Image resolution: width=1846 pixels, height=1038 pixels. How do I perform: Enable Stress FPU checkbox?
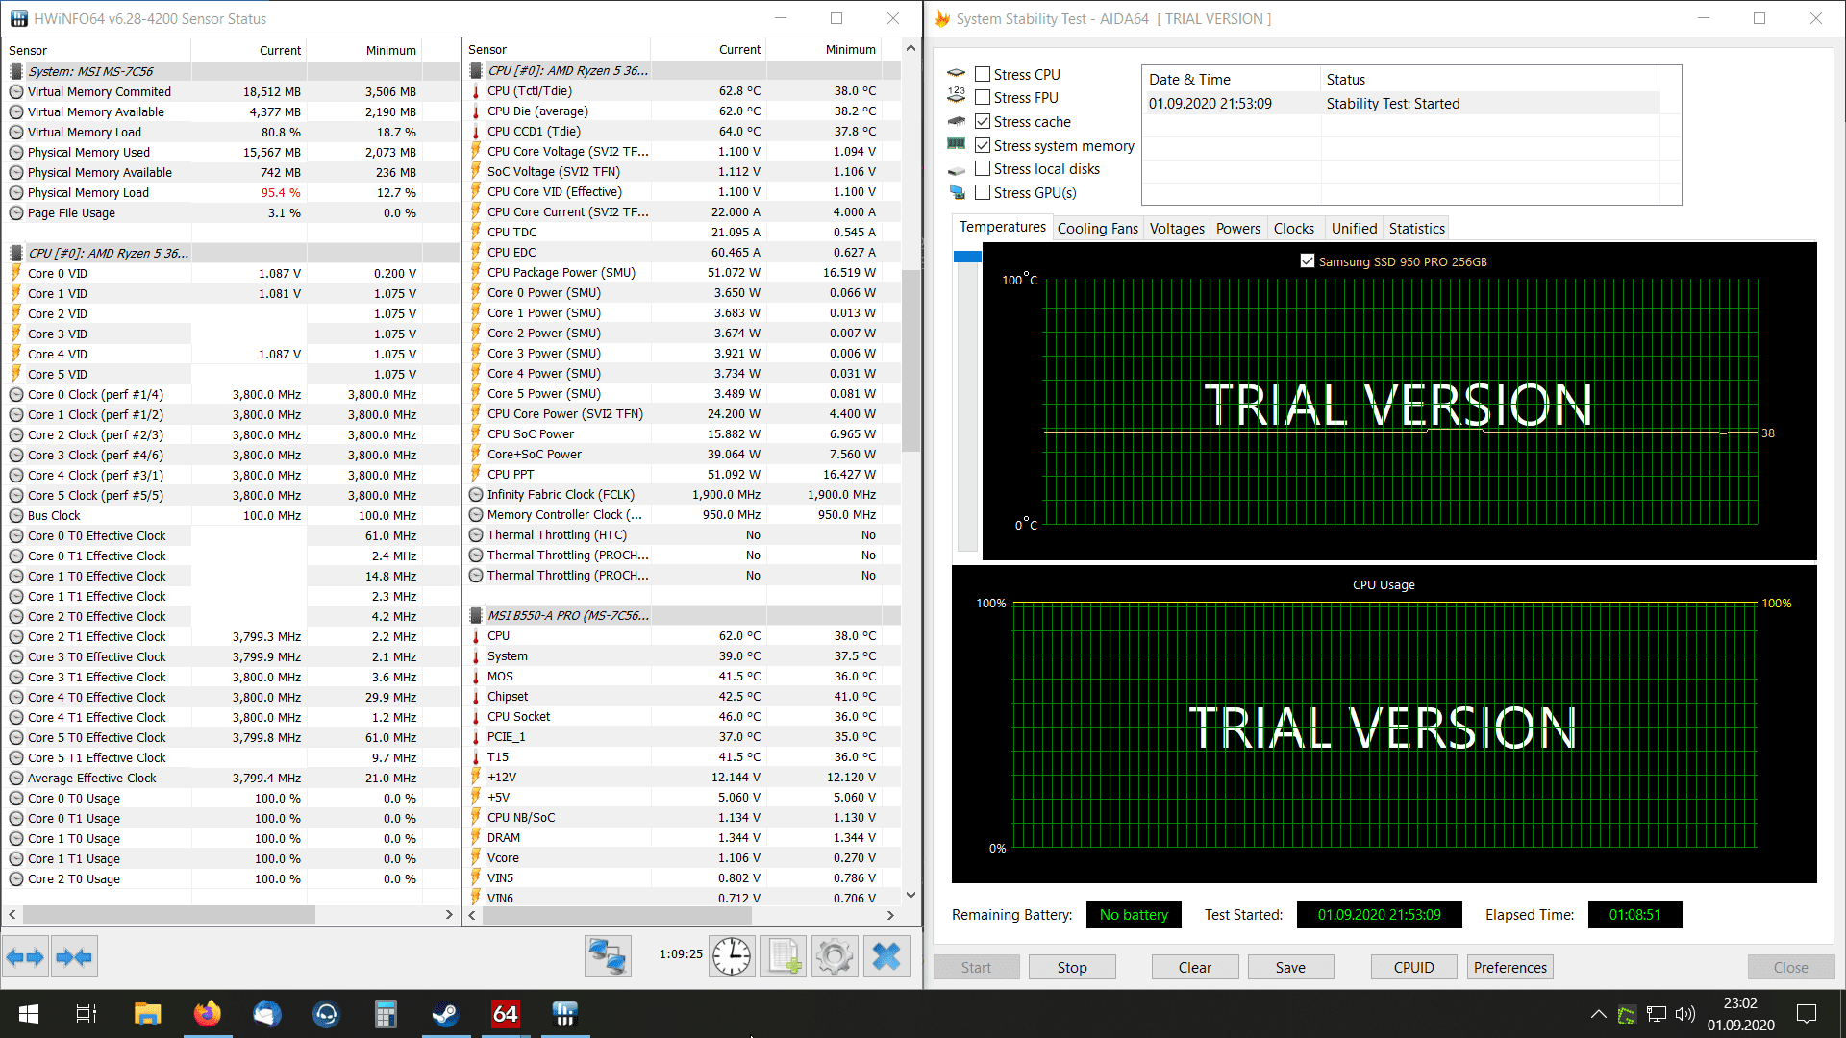click(983, 97)
